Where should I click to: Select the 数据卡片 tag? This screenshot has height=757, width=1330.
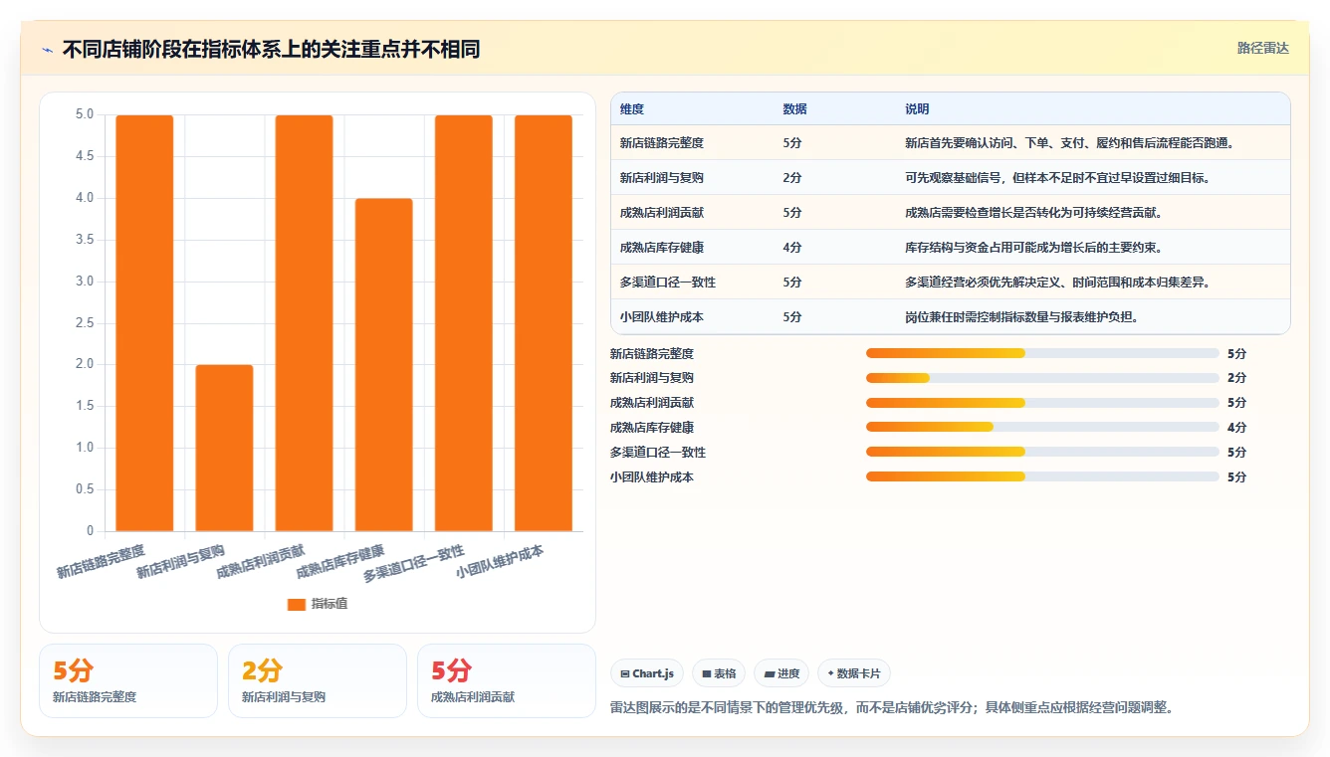(x=854, y=673)
